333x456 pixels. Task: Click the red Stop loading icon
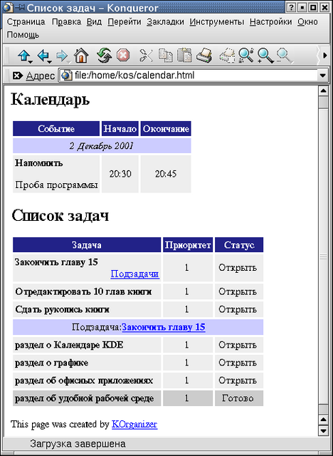(123, 56)
